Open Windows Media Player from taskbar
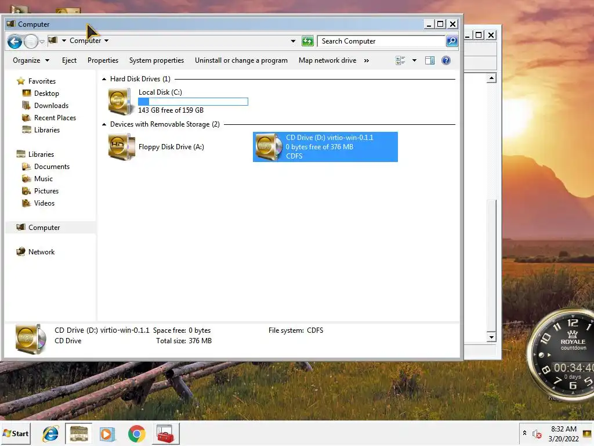The width and height of the screenshot is (594, 446). [x=107, y=434]
